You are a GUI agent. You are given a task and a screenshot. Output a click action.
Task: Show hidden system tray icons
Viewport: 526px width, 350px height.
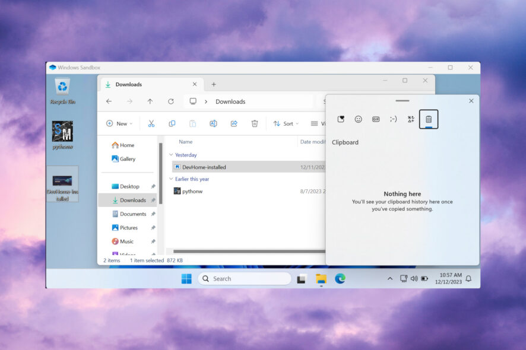coord(390,279)
